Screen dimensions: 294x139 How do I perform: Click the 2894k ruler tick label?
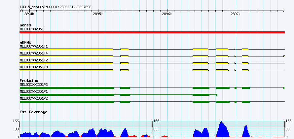pyautogui.click(x=29, y=14)
